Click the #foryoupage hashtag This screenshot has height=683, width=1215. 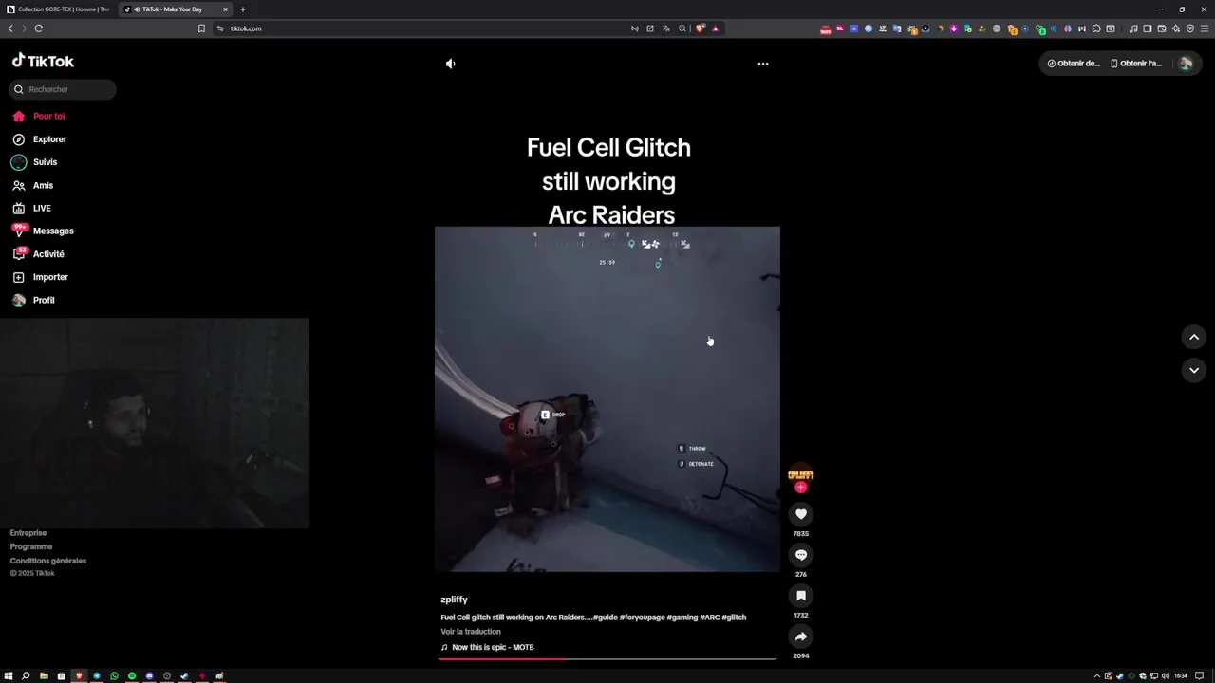[x=642, y=618]
